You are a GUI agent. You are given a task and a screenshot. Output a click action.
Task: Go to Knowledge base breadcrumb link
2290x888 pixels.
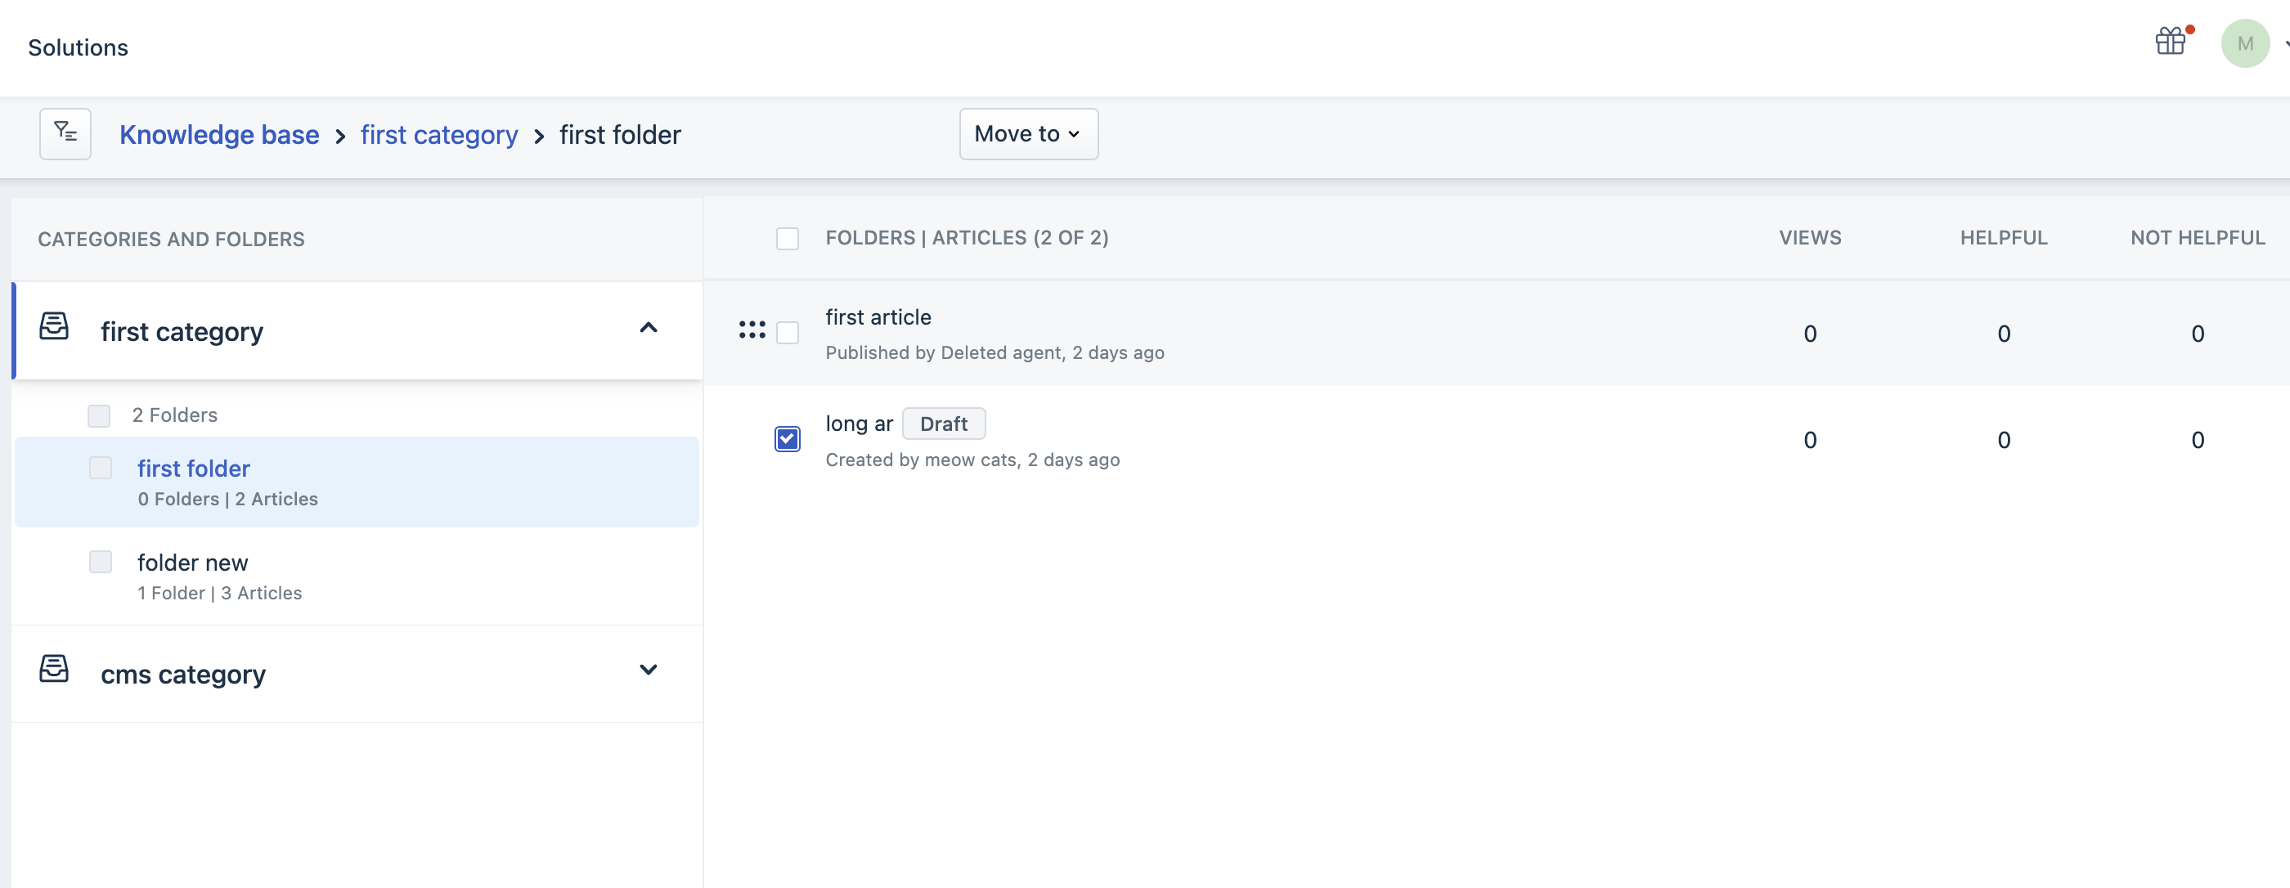[x=218, y=135]
